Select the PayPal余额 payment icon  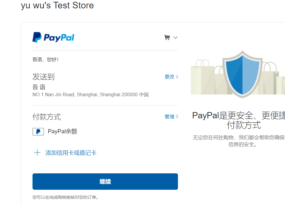coord(38,131)
